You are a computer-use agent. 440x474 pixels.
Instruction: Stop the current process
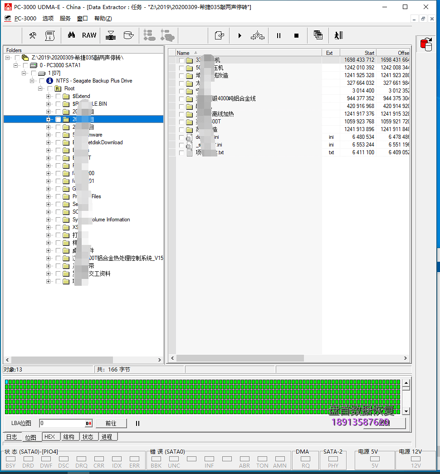296,36
